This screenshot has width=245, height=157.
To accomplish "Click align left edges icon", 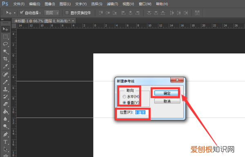I will [123, 13].
